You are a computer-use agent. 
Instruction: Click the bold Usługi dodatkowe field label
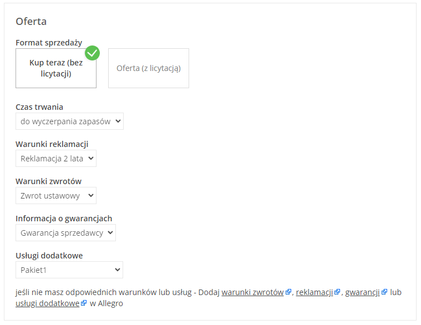click(x=49, y=256)
